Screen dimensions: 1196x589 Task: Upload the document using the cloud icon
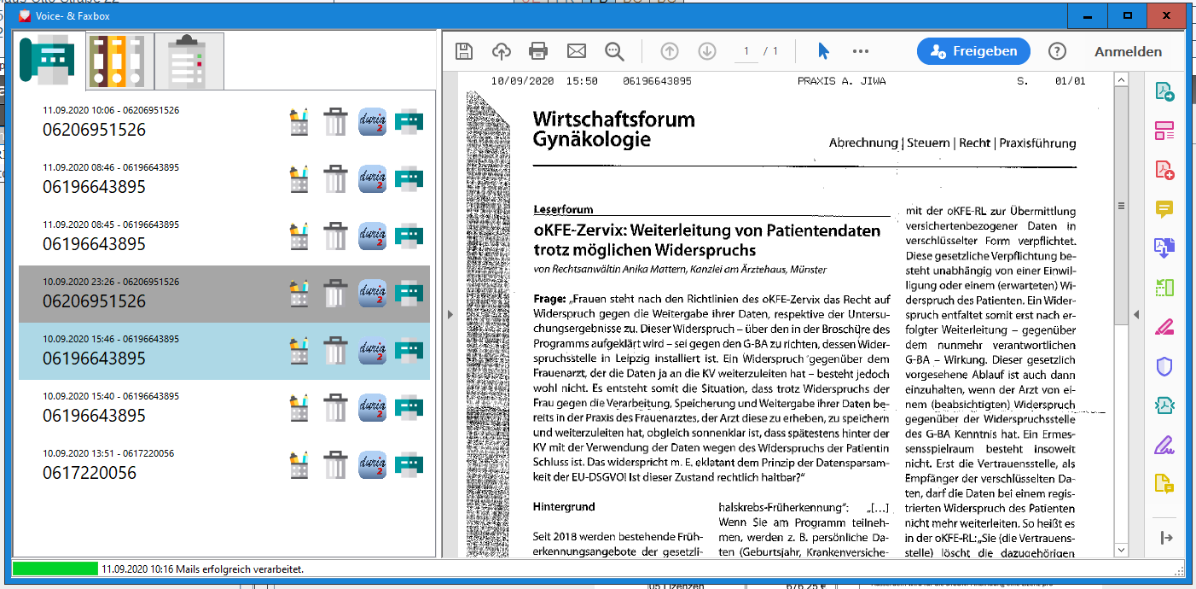tap(502, 51)
